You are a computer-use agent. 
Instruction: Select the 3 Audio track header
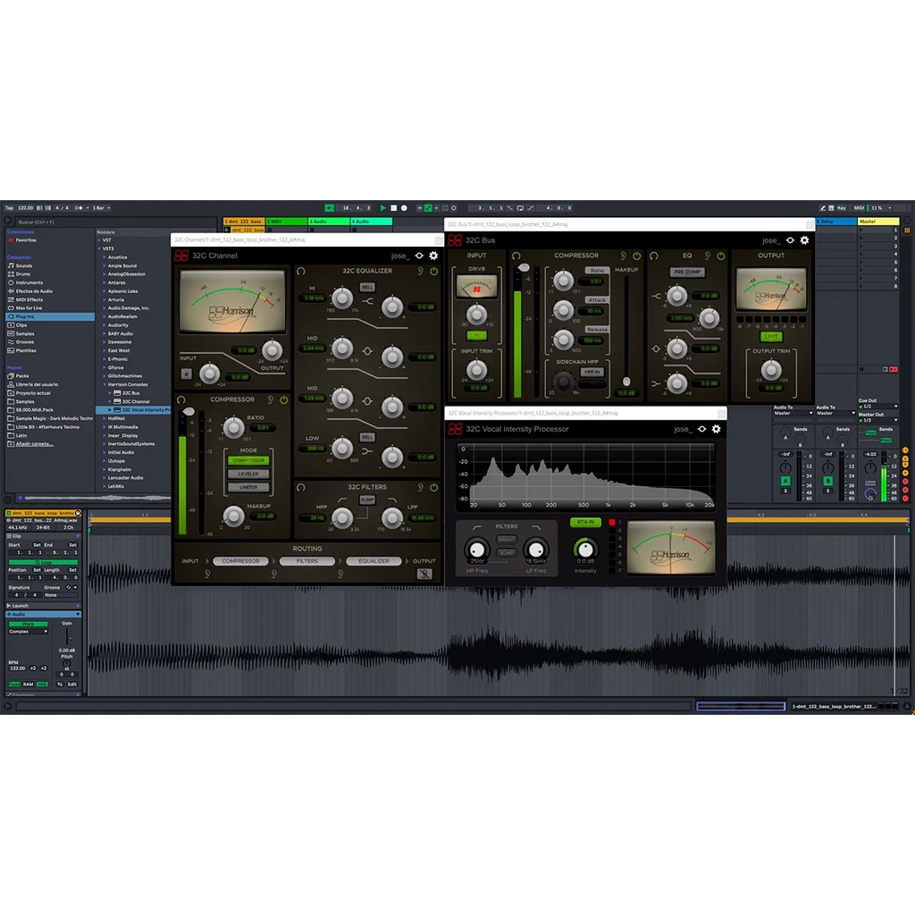pos(329,222)
